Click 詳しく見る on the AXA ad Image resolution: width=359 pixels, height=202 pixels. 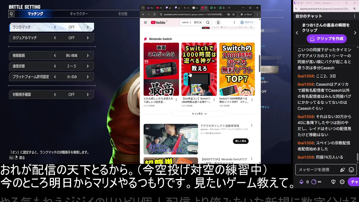click(241, 141)
